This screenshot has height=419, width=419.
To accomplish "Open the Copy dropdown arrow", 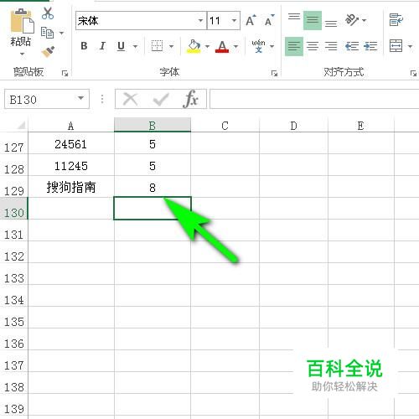I will pos(62,34).
